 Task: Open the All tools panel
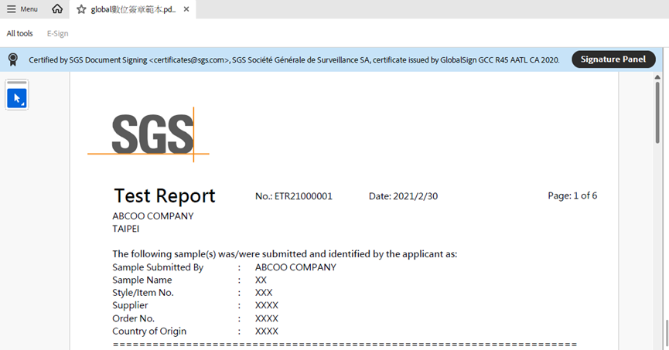click(20, 33)
